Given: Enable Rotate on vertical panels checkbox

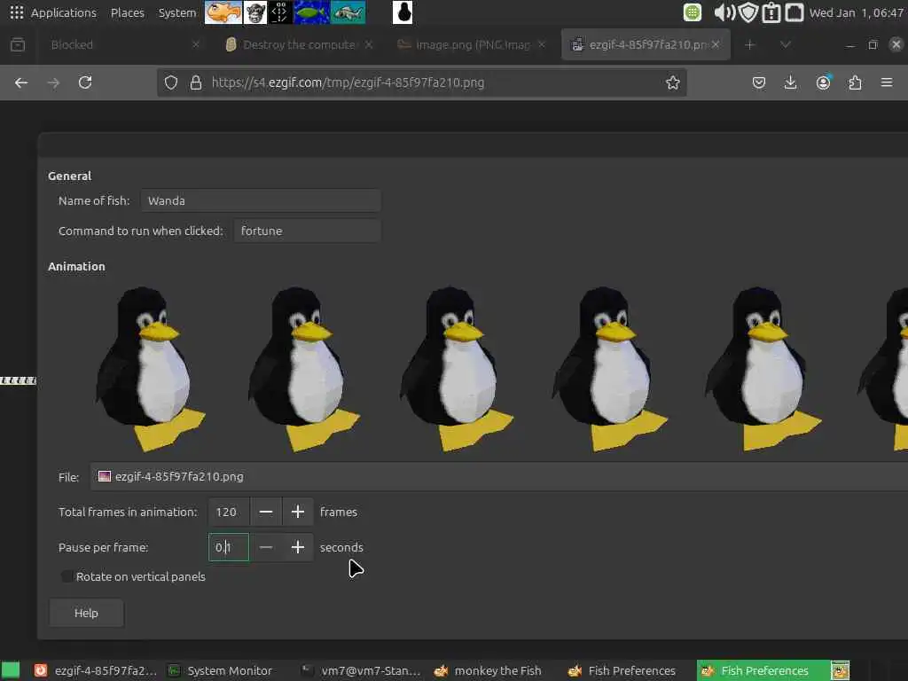Looking at the screenshot, I should coord(67,576).
